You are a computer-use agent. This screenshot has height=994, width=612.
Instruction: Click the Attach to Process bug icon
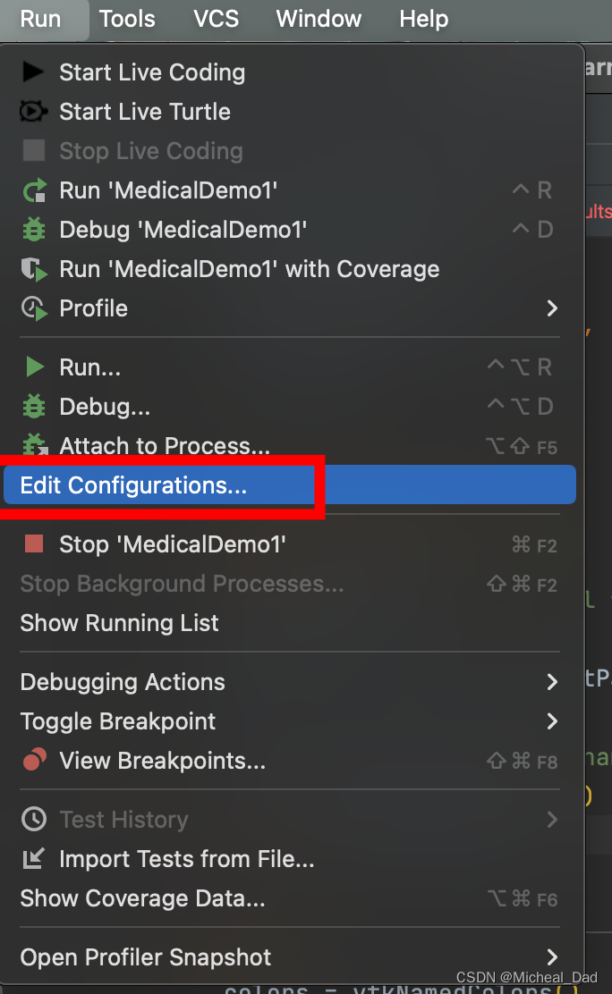(x=34, y=445)
